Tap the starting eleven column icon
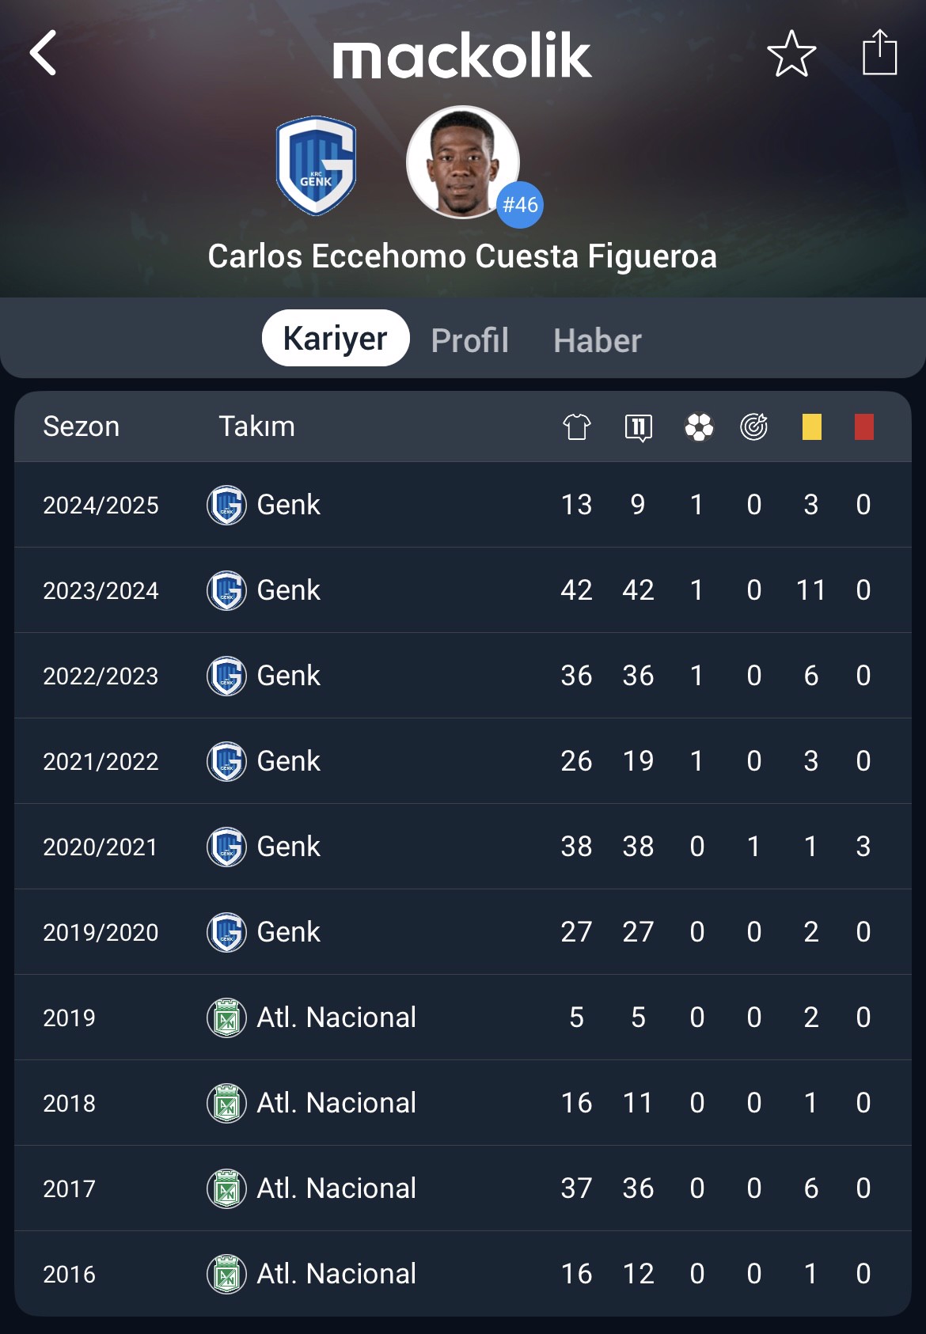This screenshot has height=1334, width=926. click(638, 427)
